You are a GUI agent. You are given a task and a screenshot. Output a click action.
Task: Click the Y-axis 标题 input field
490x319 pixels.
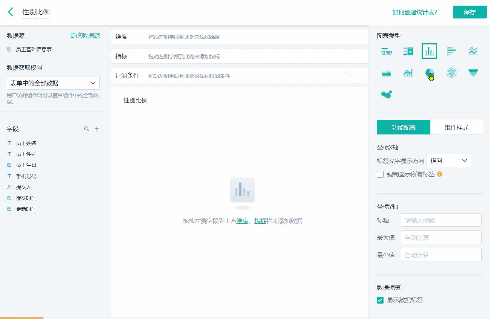coord(441,220)
